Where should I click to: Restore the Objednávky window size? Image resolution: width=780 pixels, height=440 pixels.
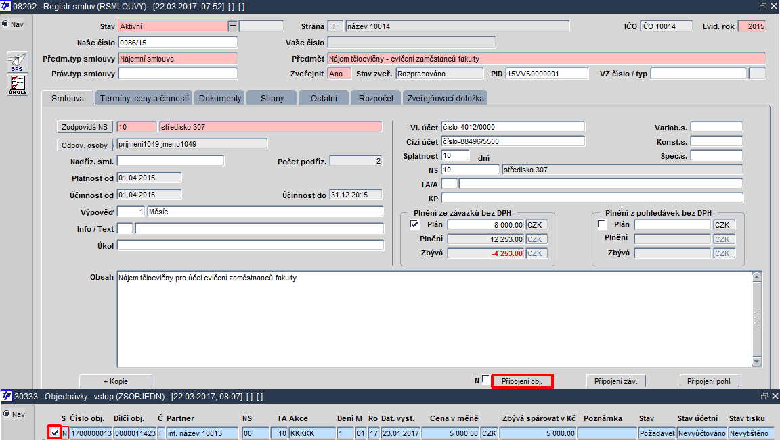764,396
